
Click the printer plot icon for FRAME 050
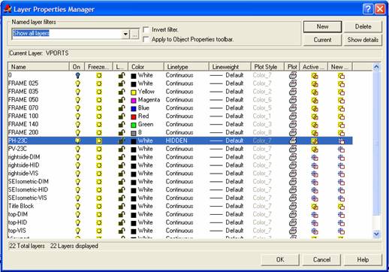tap(293, 100)
